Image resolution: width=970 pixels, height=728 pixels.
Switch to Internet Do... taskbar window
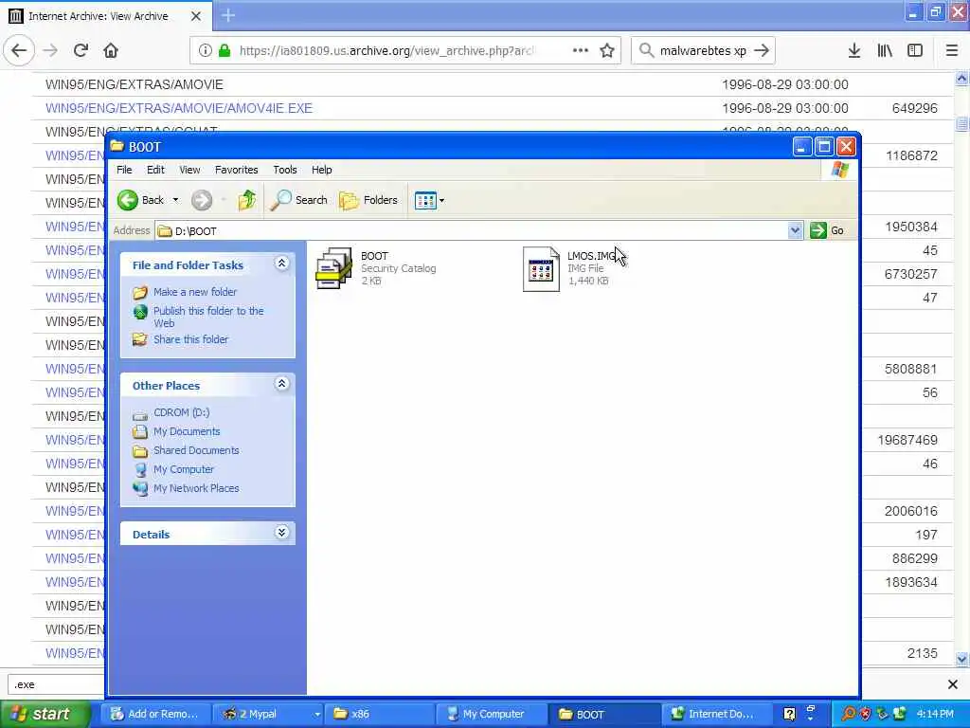tap(716, 714)
